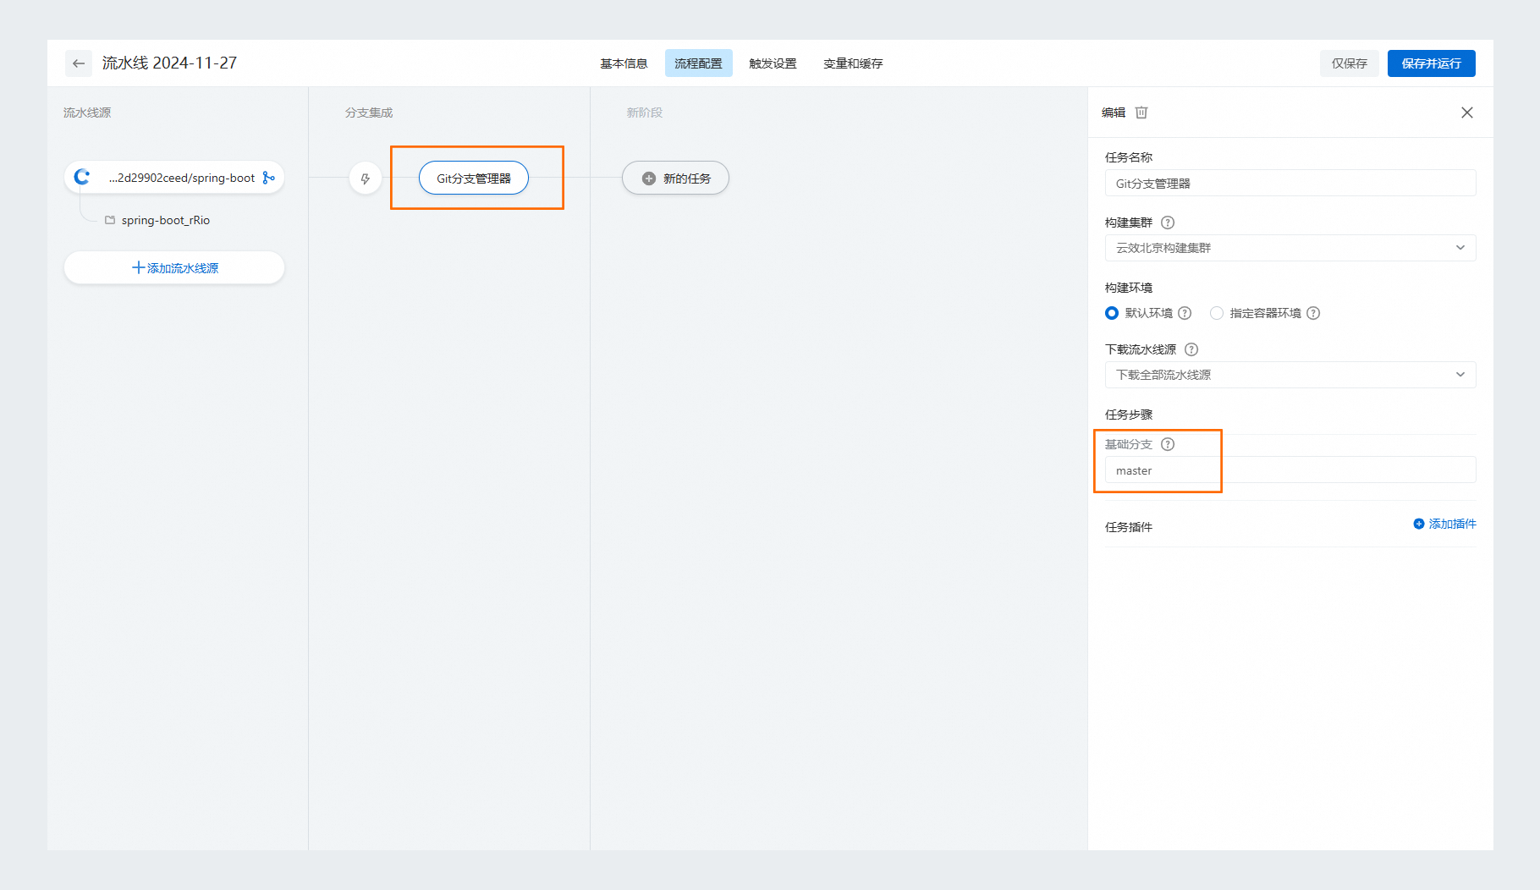1540x890 pixels.
Task: Click the branch icon beside spring-boot source
Action: pyautogui.click(x=269, y=178)
